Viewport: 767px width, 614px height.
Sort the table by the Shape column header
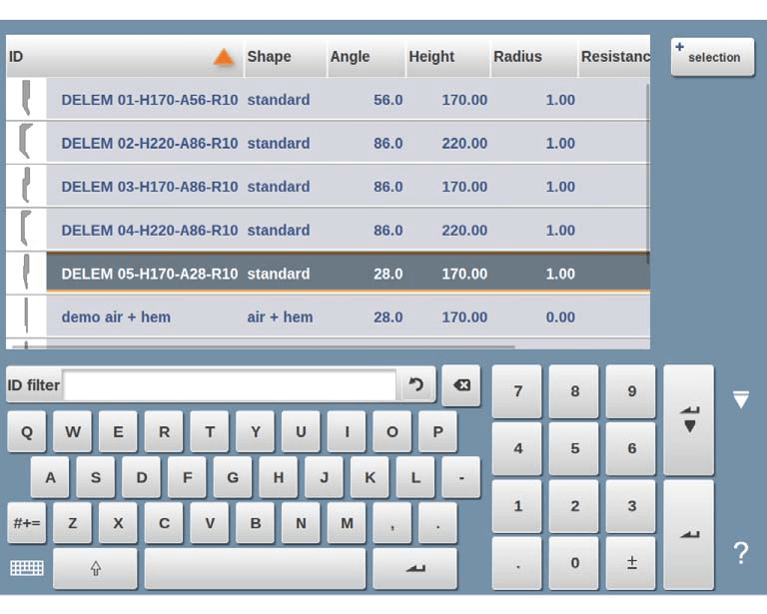coord(286,57)
